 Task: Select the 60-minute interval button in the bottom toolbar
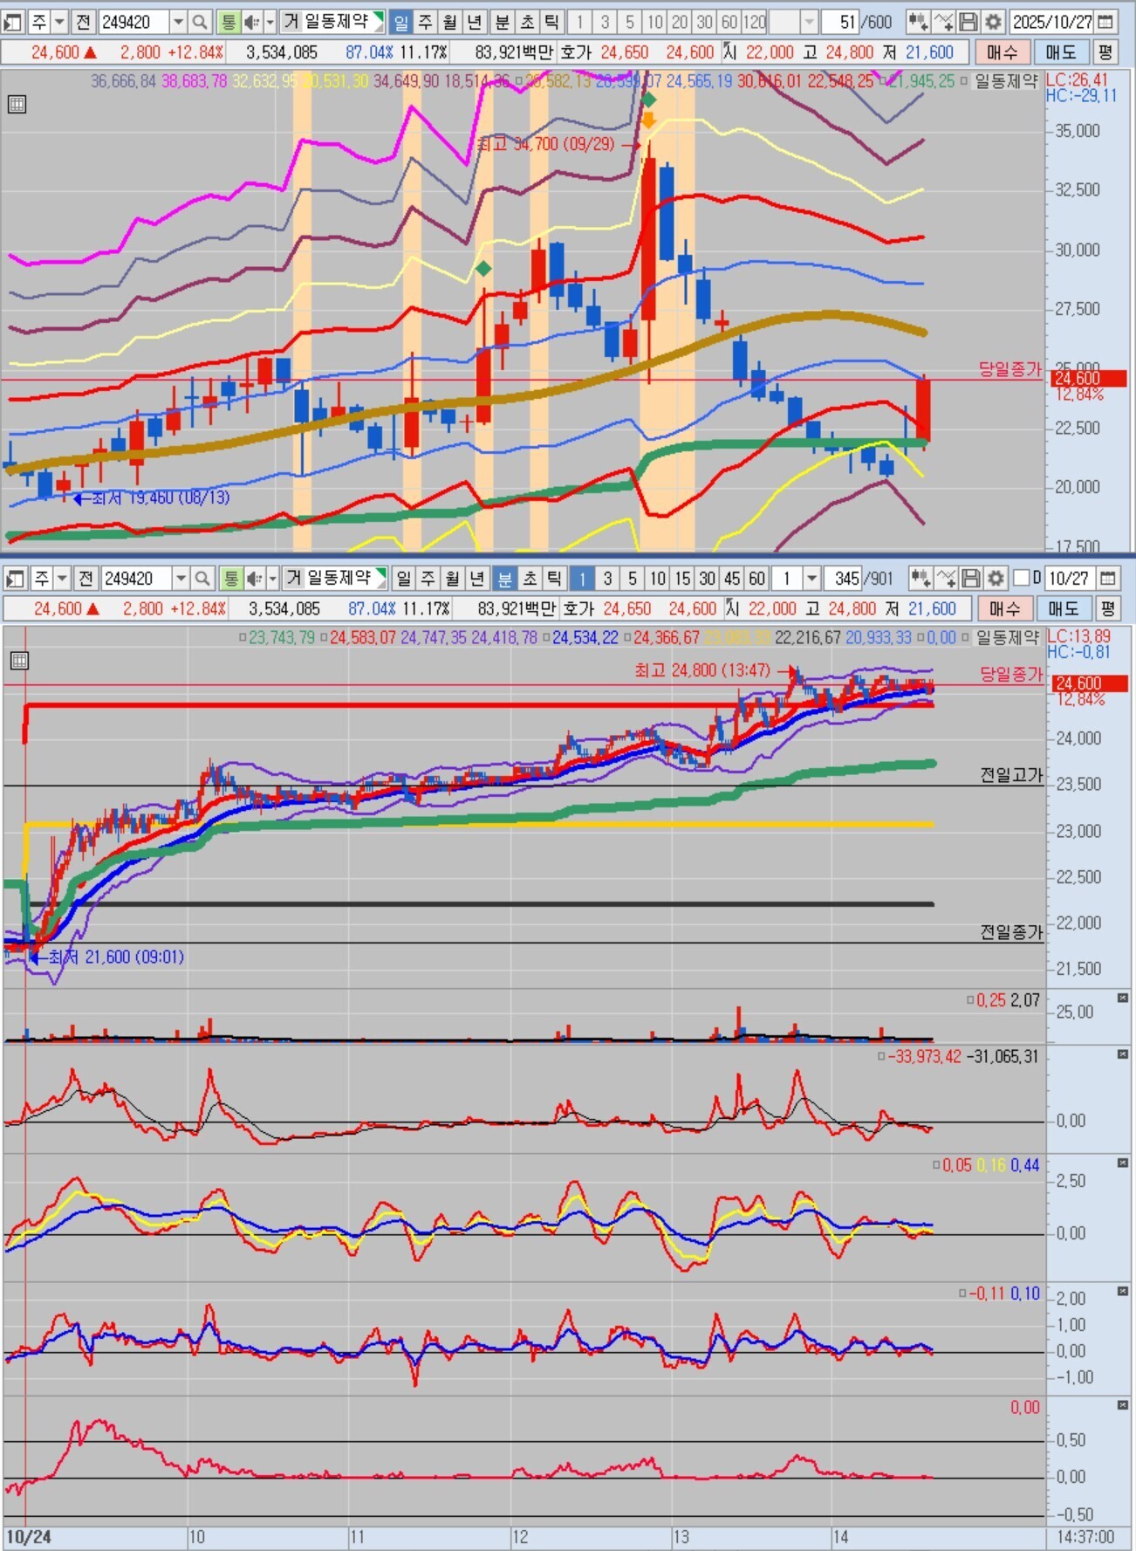pos(756,578)
